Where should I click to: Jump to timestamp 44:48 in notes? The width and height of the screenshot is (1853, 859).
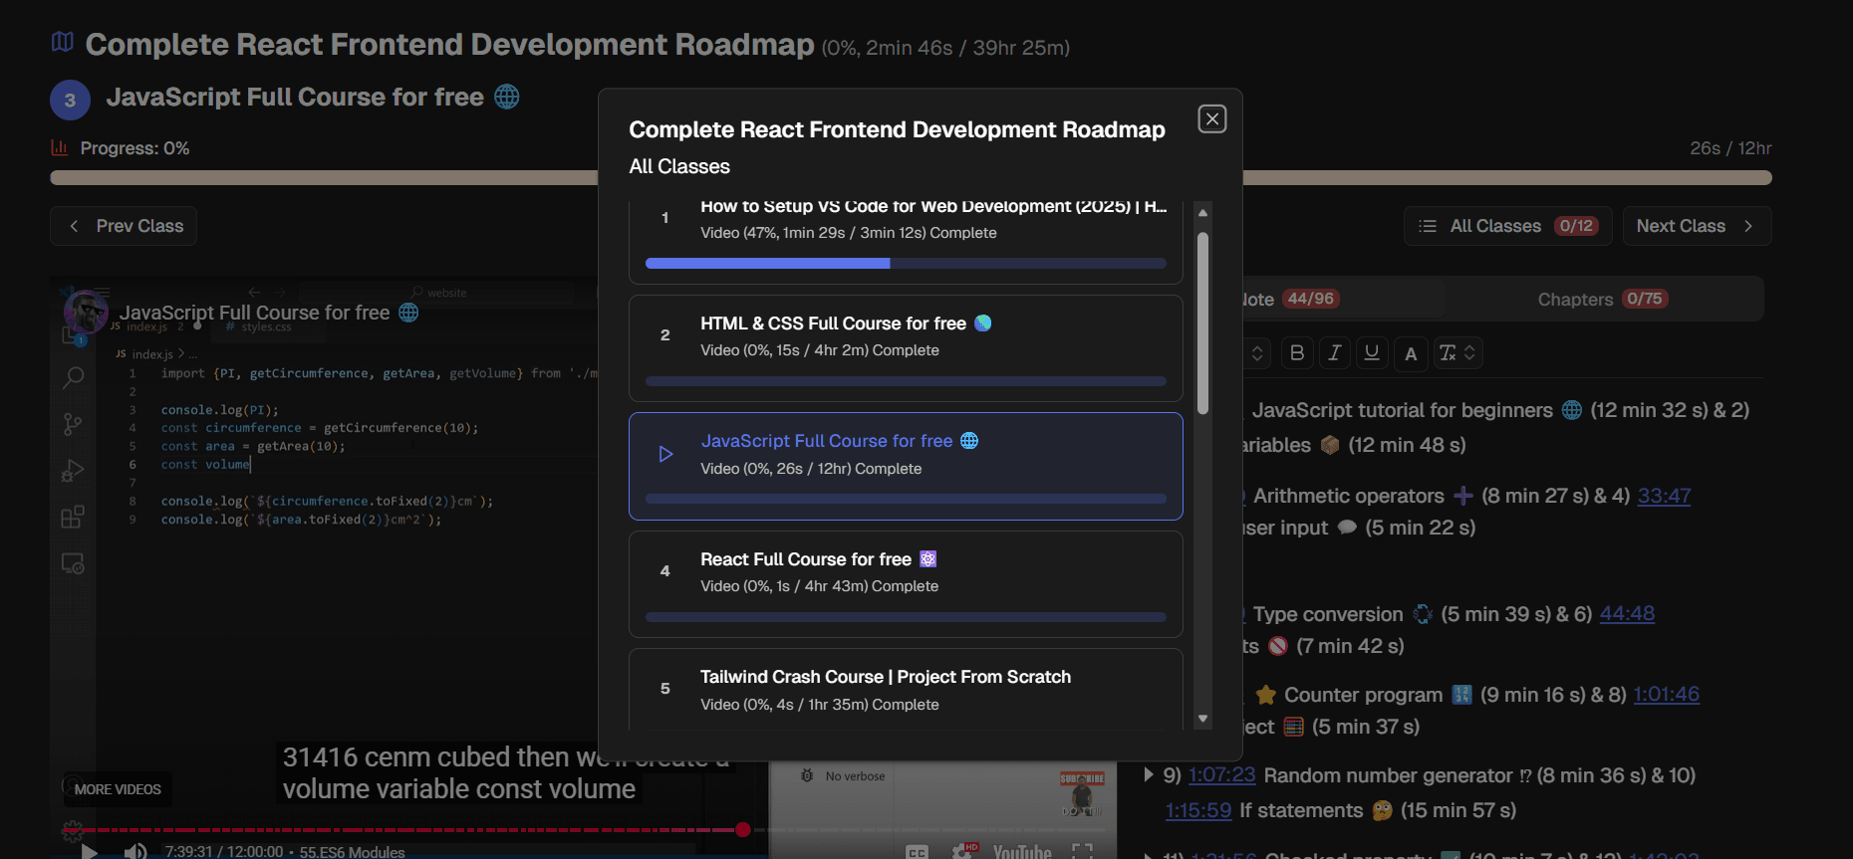point(1627,614)
